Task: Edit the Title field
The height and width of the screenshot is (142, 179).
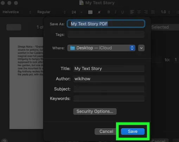Action: pyautogui.click(x=109, y=69)
